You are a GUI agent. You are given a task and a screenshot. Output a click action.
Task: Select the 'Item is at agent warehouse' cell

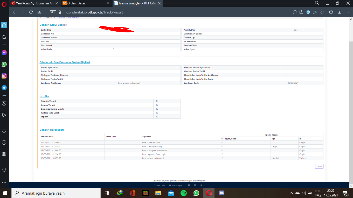(x=180, y=150)
